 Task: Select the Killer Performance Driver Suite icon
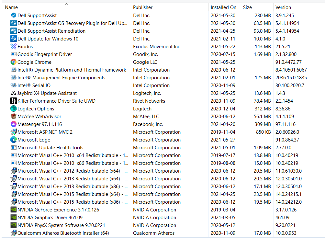click(14, 101)
